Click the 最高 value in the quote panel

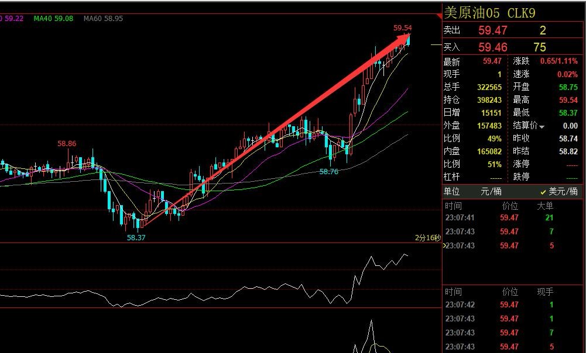point(568,100)
